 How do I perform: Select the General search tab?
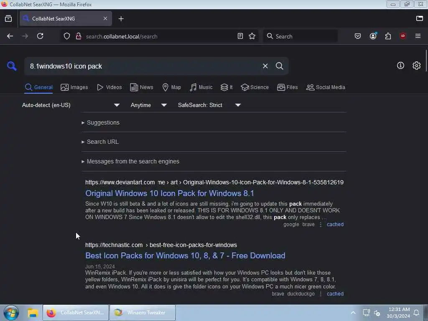38,87
